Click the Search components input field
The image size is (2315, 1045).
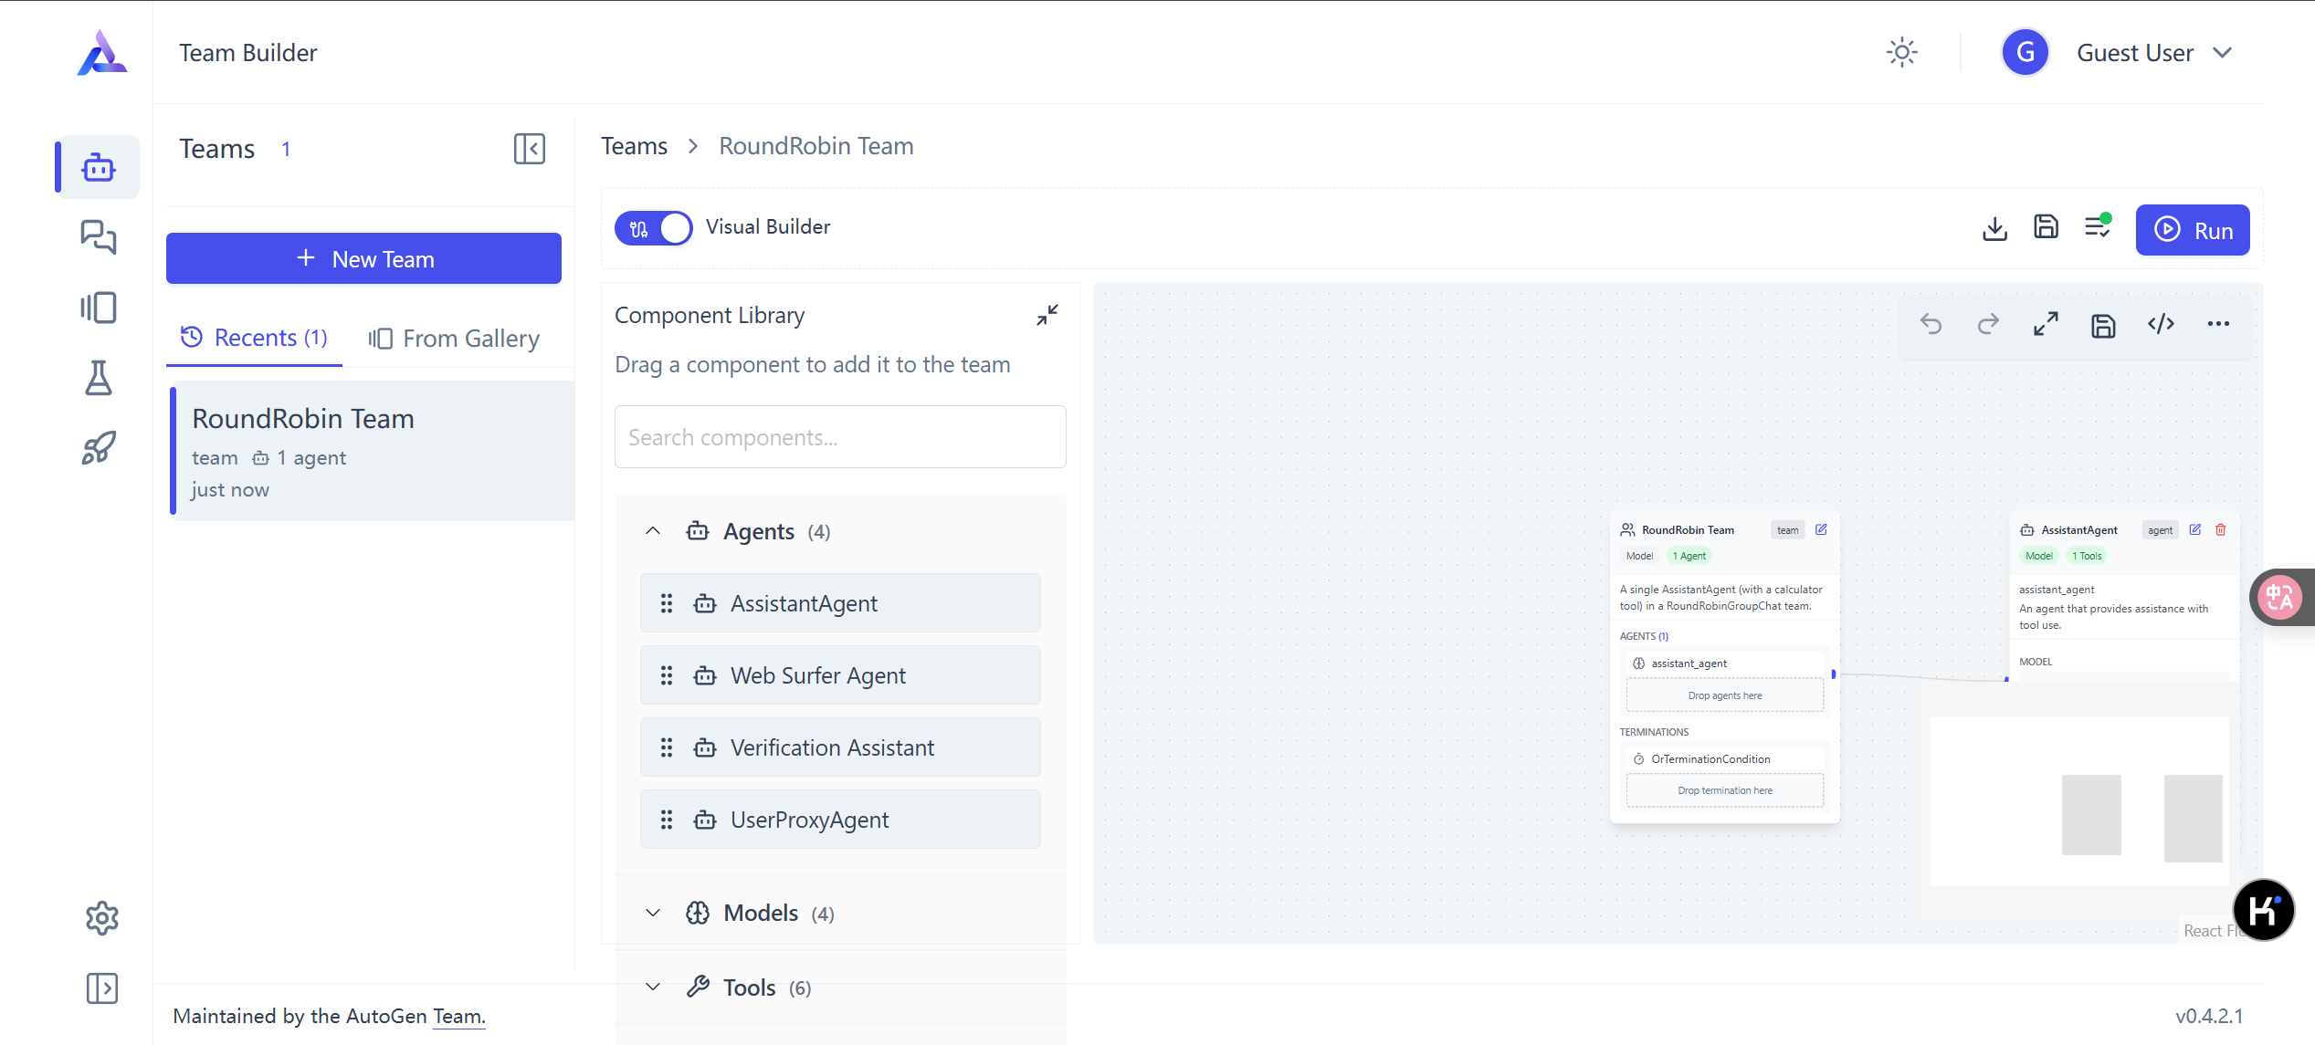(839, 437)
